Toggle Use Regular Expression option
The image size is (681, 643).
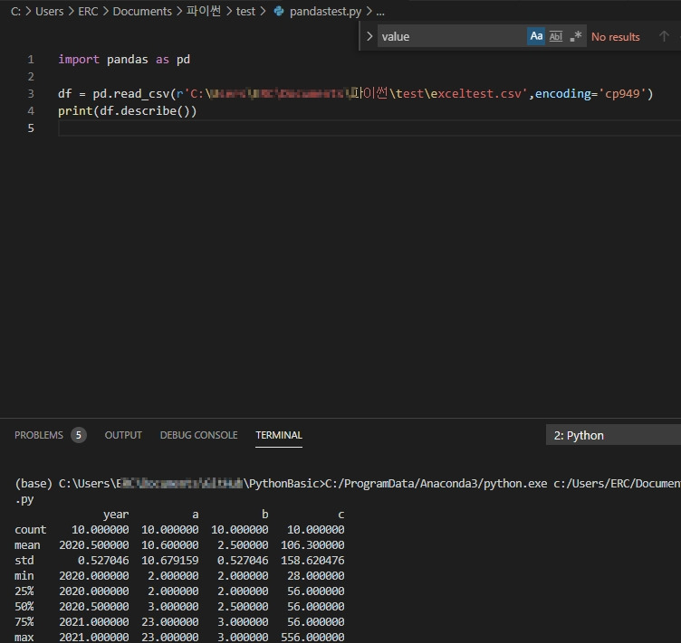coord(575,36)
